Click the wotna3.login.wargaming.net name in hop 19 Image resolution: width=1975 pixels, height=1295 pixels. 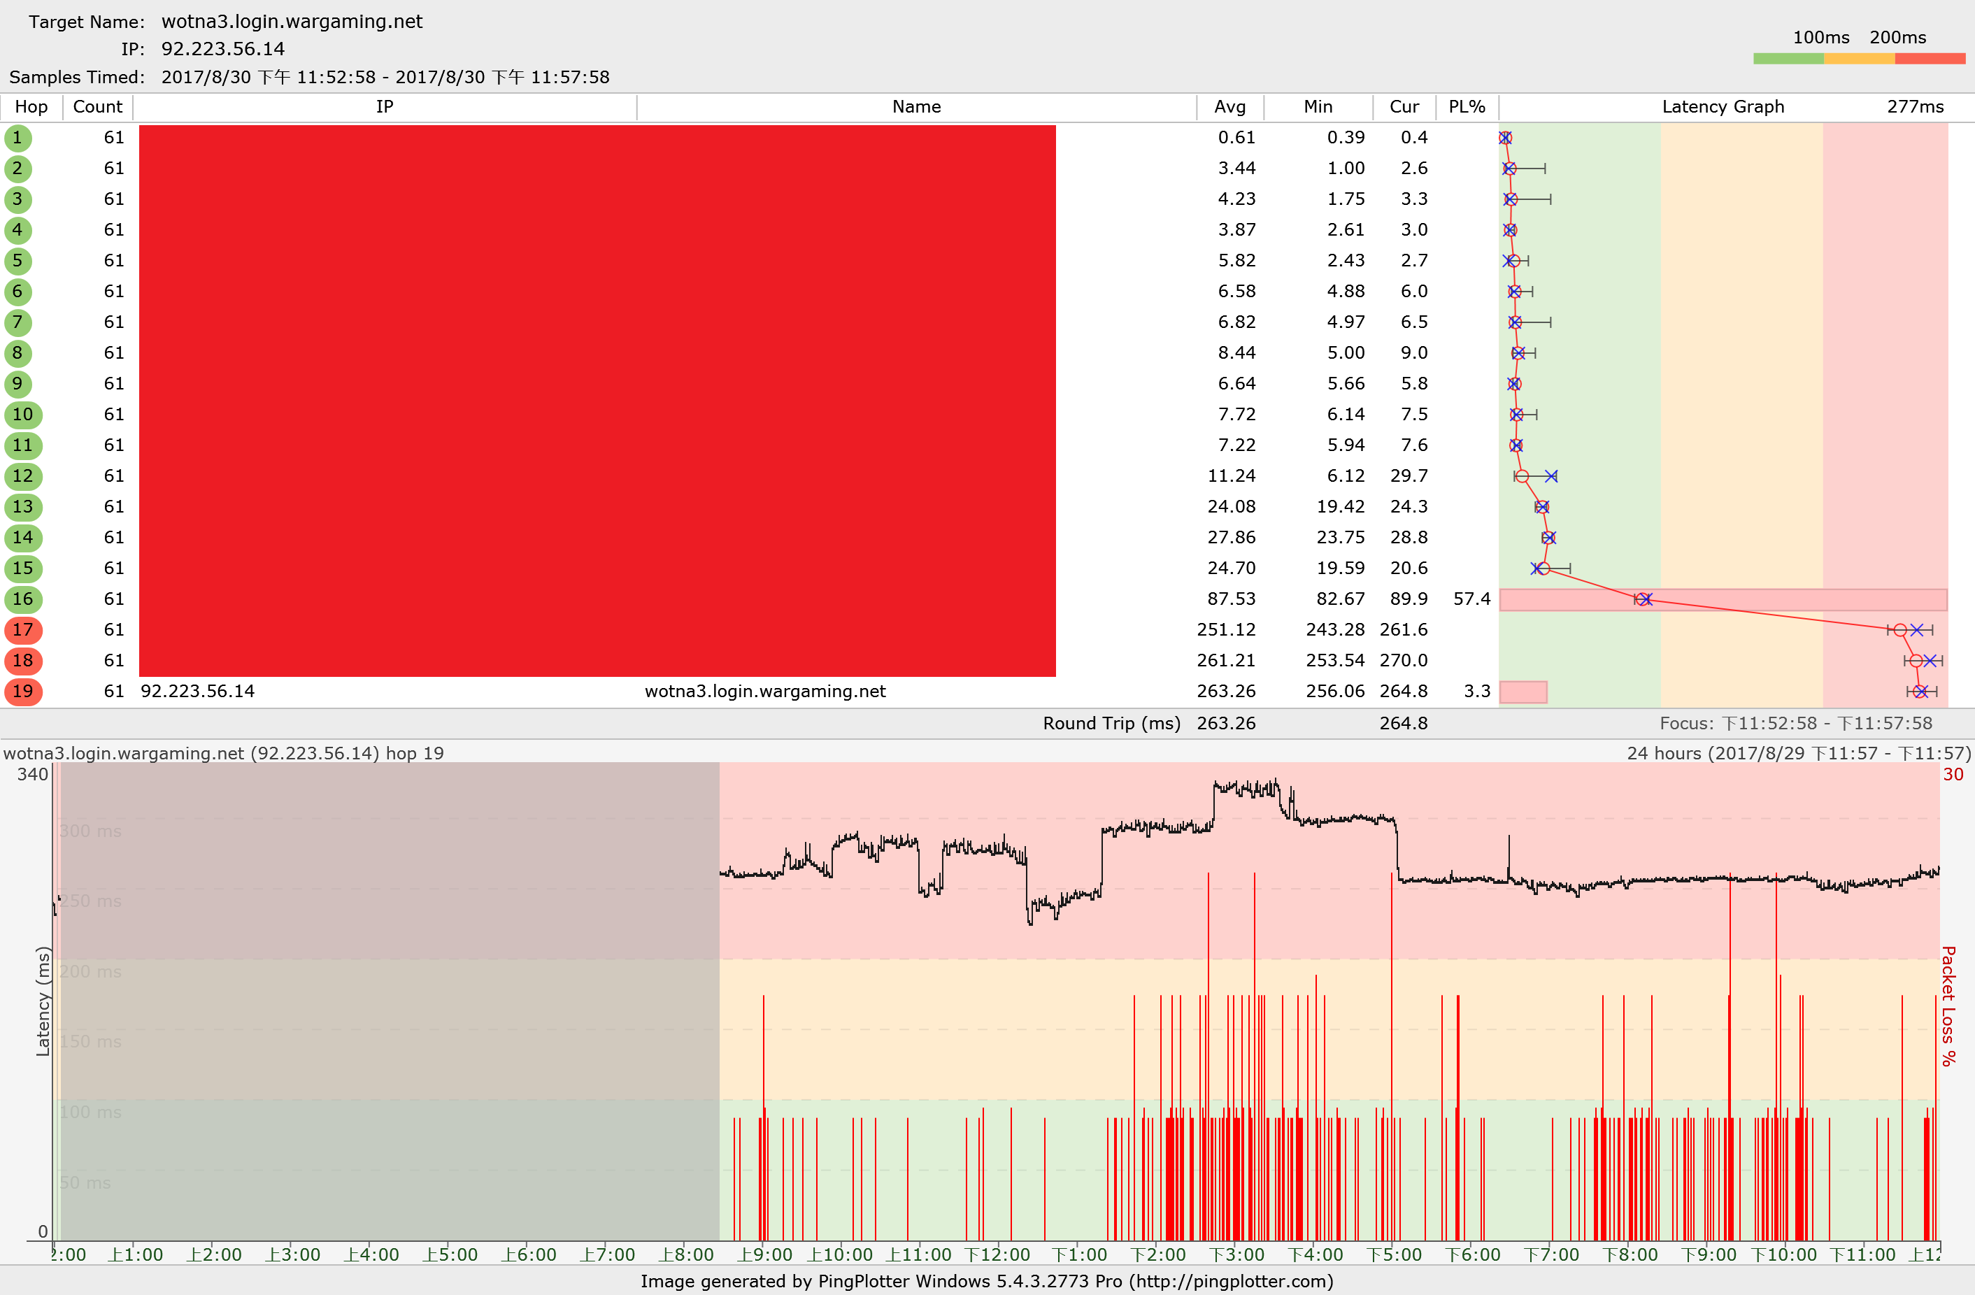point(765,691)
